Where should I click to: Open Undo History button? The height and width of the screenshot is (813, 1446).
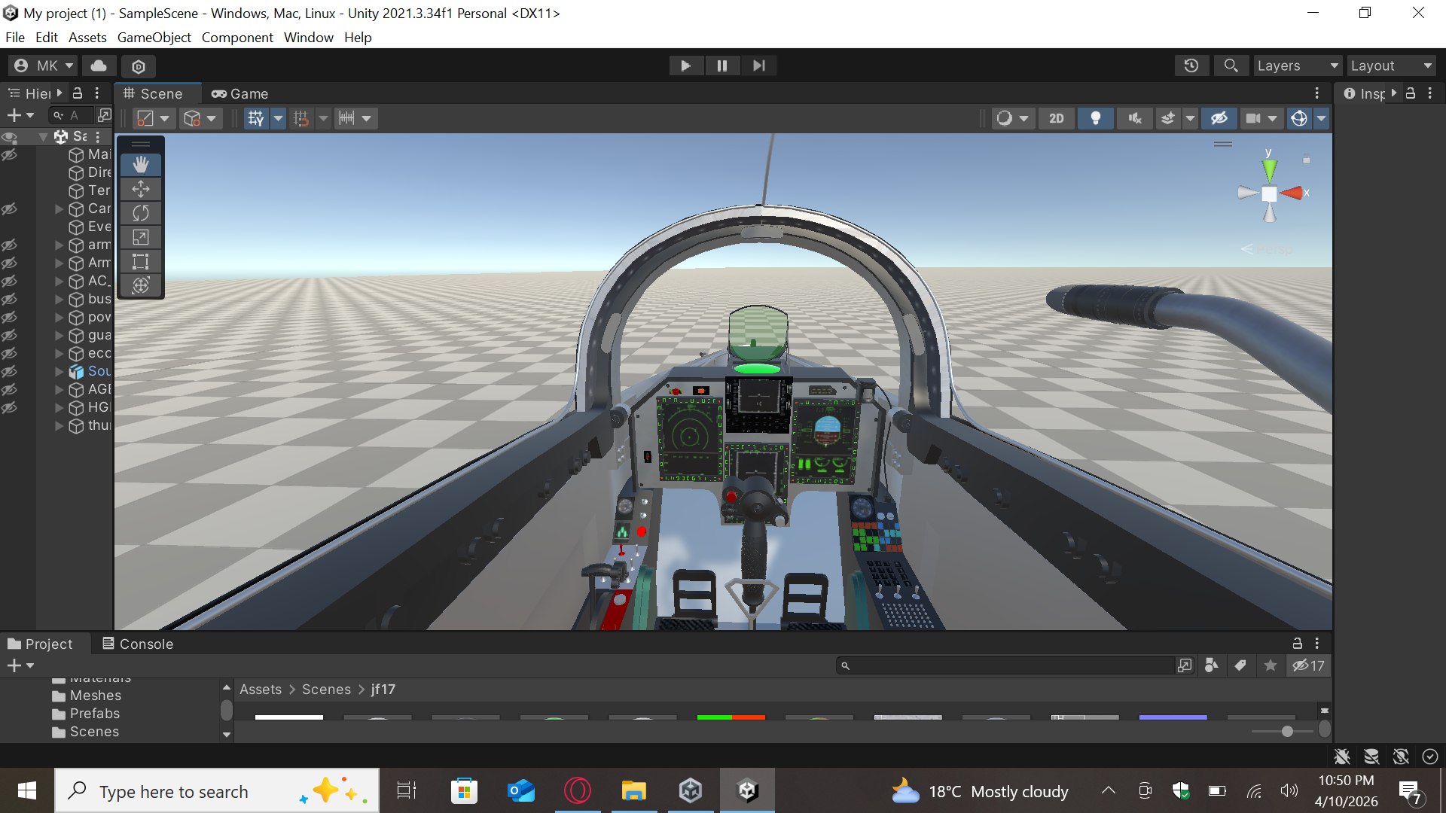pos(1191,65)
